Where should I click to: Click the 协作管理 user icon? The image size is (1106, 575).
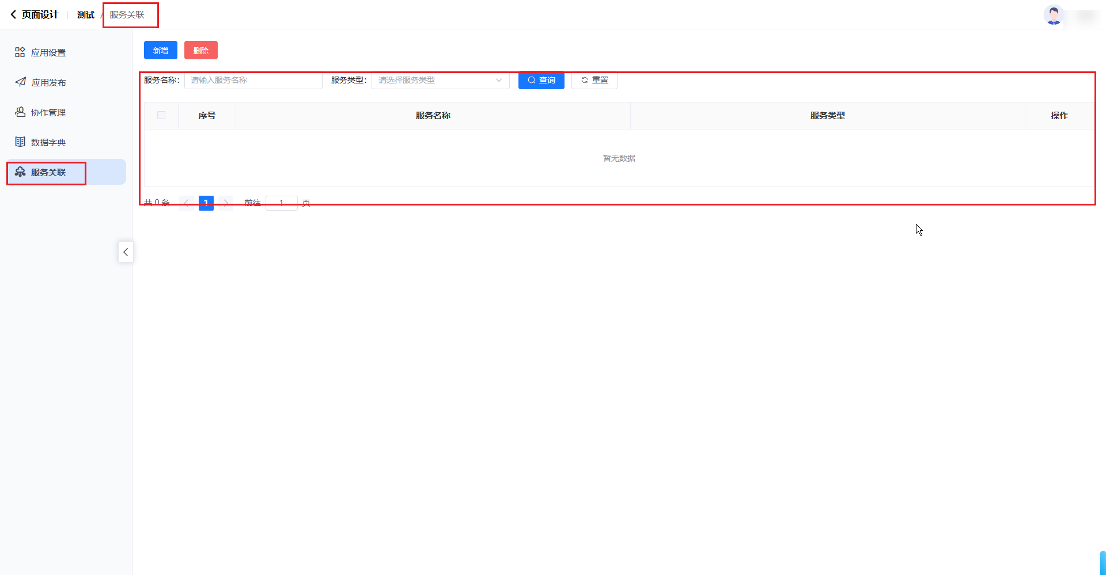[x=20, y=112]
